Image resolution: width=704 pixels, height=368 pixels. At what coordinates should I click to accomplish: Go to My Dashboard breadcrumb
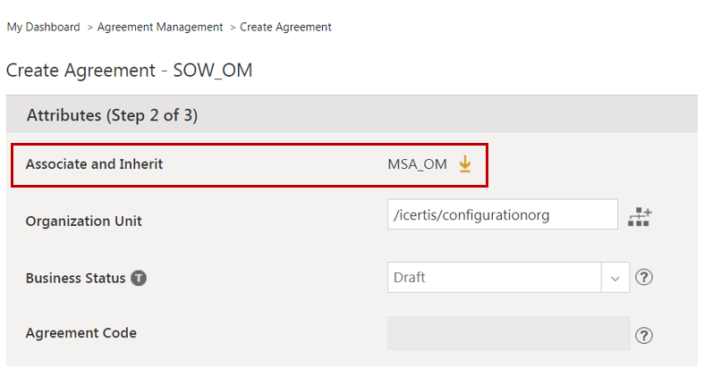[x=43, y=28]
